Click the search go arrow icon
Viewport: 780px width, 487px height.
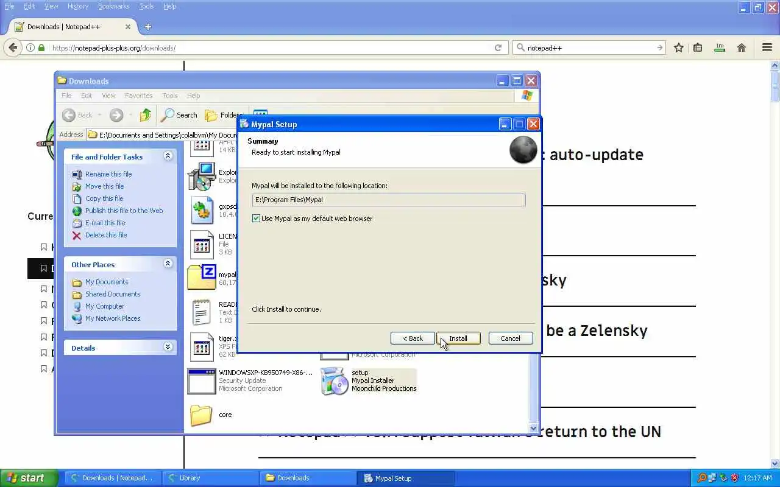point(659,47)
